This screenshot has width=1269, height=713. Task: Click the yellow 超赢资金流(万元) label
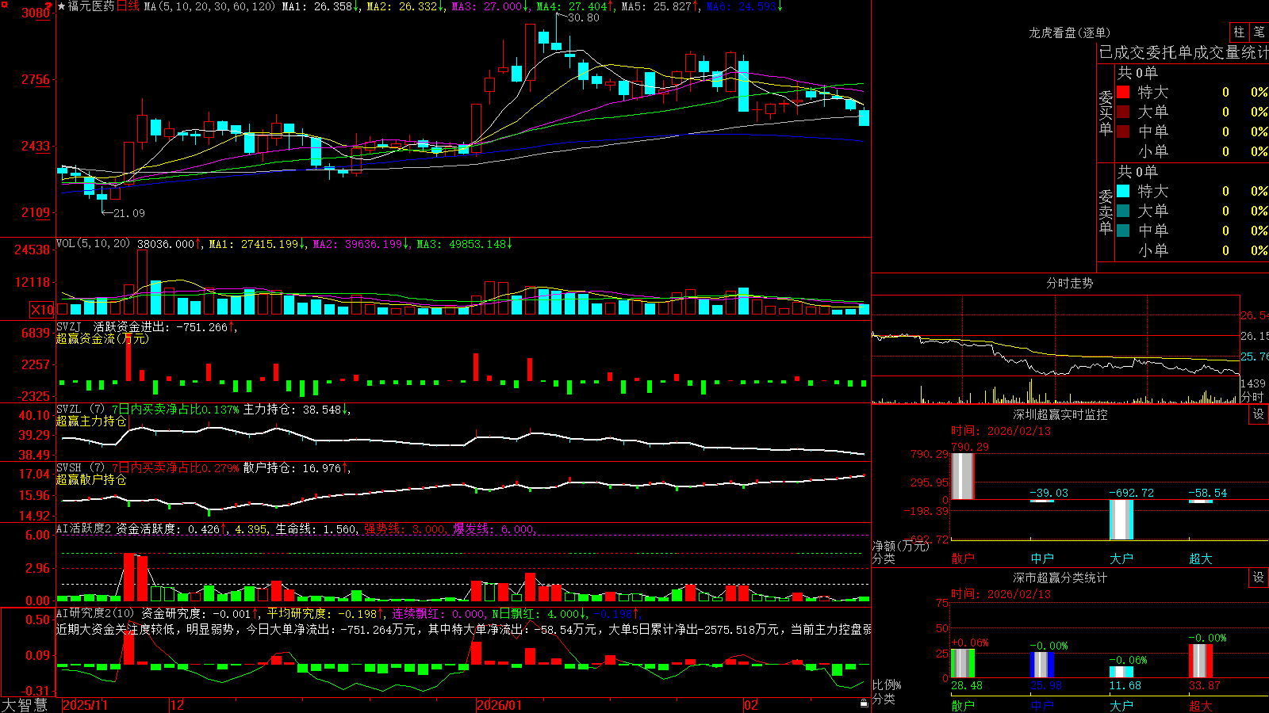102,338
